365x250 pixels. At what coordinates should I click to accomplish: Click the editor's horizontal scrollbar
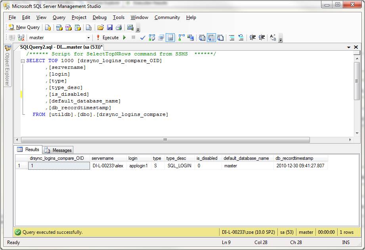pyautogui.click(x=165, y=140)
